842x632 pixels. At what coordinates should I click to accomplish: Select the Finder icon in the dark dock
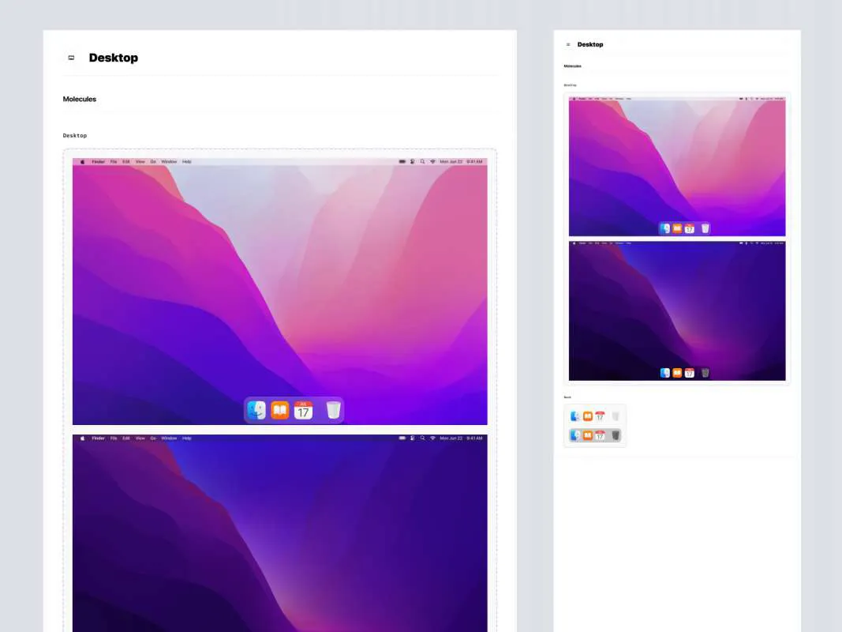coord(574,434)
